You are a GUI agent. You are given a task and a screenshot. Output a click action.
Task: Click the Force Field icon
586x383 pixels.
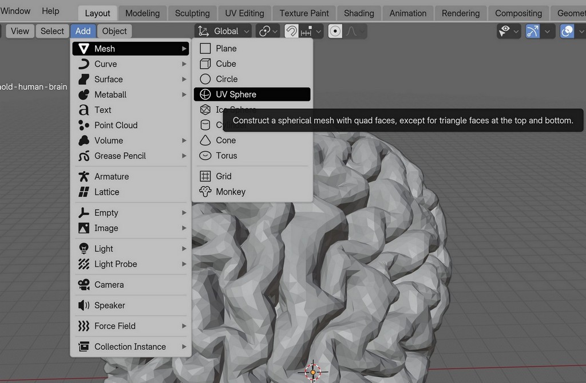click(84, 326)
